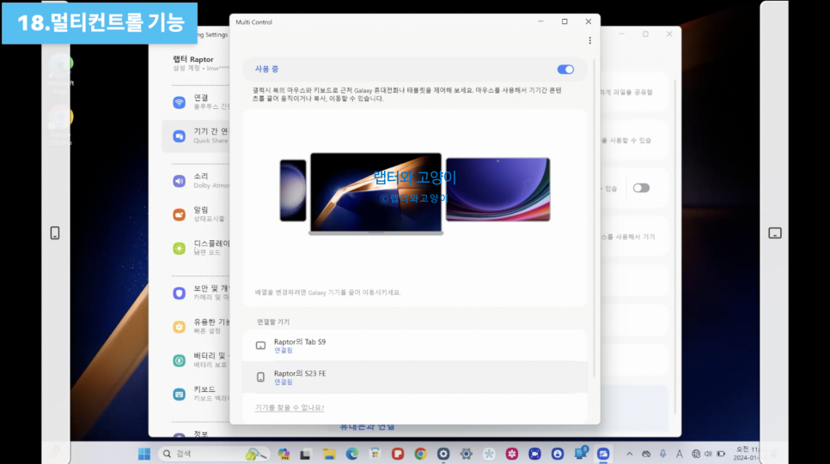Open the red rounded-square app in taskbar
The image size is (830, 464).
(x=398, y=454)
